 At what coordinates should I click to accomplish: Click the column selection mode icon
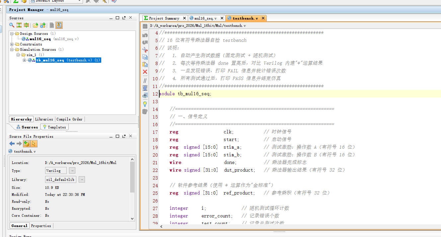145,88
